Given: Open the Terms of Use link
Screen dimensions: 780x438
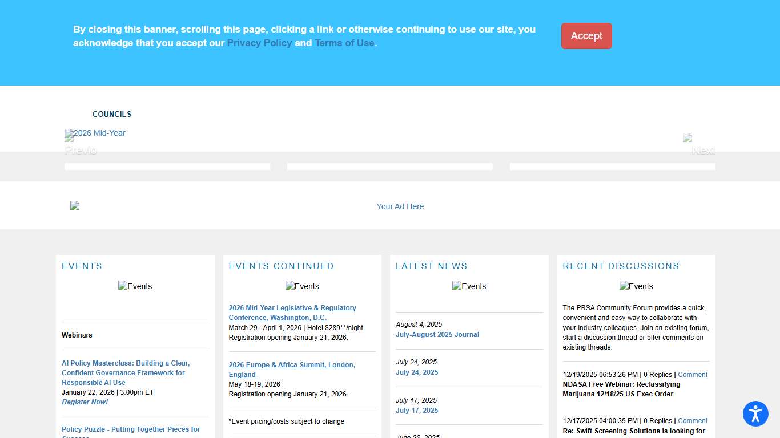Looking at the screenshot, I should [344, 43].
